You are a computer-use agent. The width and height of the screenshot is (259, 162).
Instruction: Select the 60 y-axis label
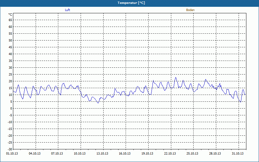click(x=10, y=27)
